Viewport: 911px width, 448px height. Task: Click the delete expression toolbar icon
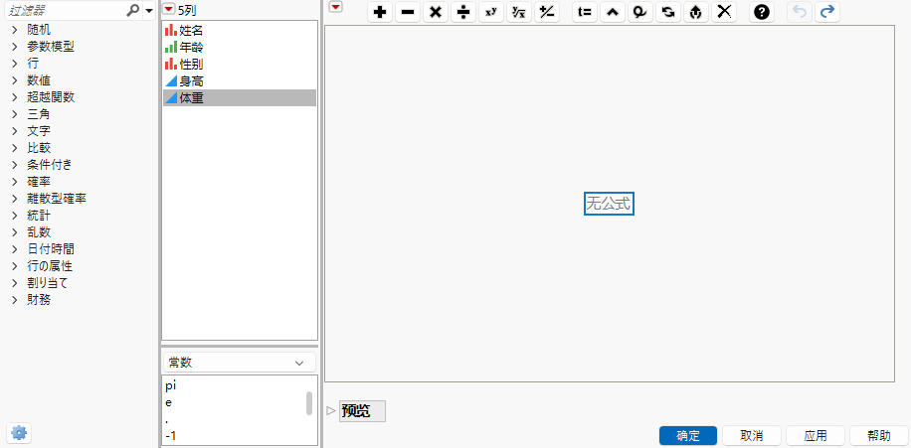tap(640, 12)
